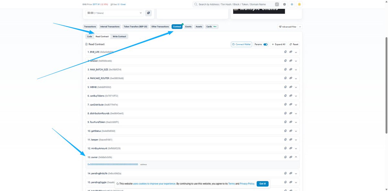The height and width of the screenshot is (191, 388).
Task: Expand the MAX_BATCH_SIZE function row
Action: click(296, 69)
